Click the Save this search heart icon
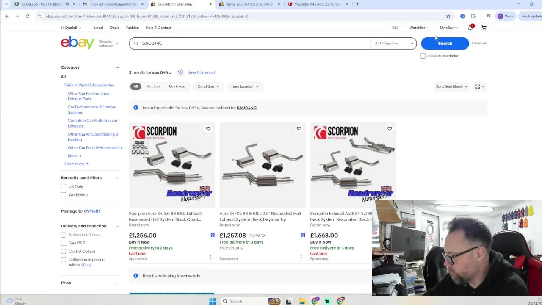 (x=180, y=72)
